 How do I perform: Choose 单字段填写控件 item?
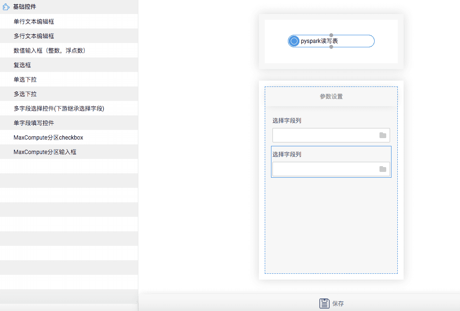point(69,123)
